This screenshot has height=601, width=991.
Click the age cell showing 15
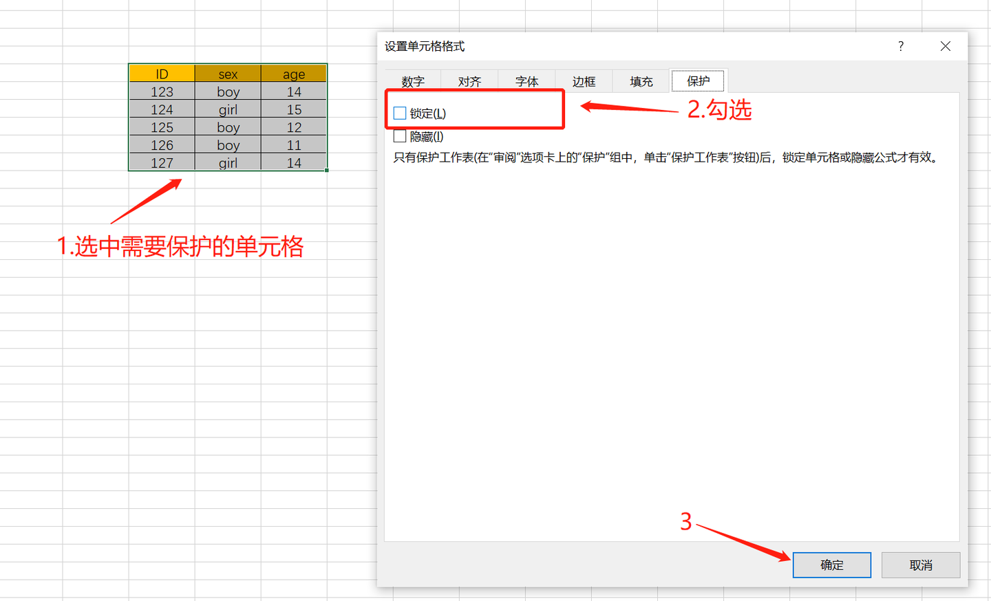(294, 109)
